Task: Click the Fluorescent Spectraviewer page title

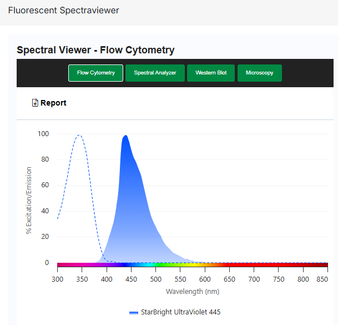Action: pyautogui.click(x=63, y=11)
